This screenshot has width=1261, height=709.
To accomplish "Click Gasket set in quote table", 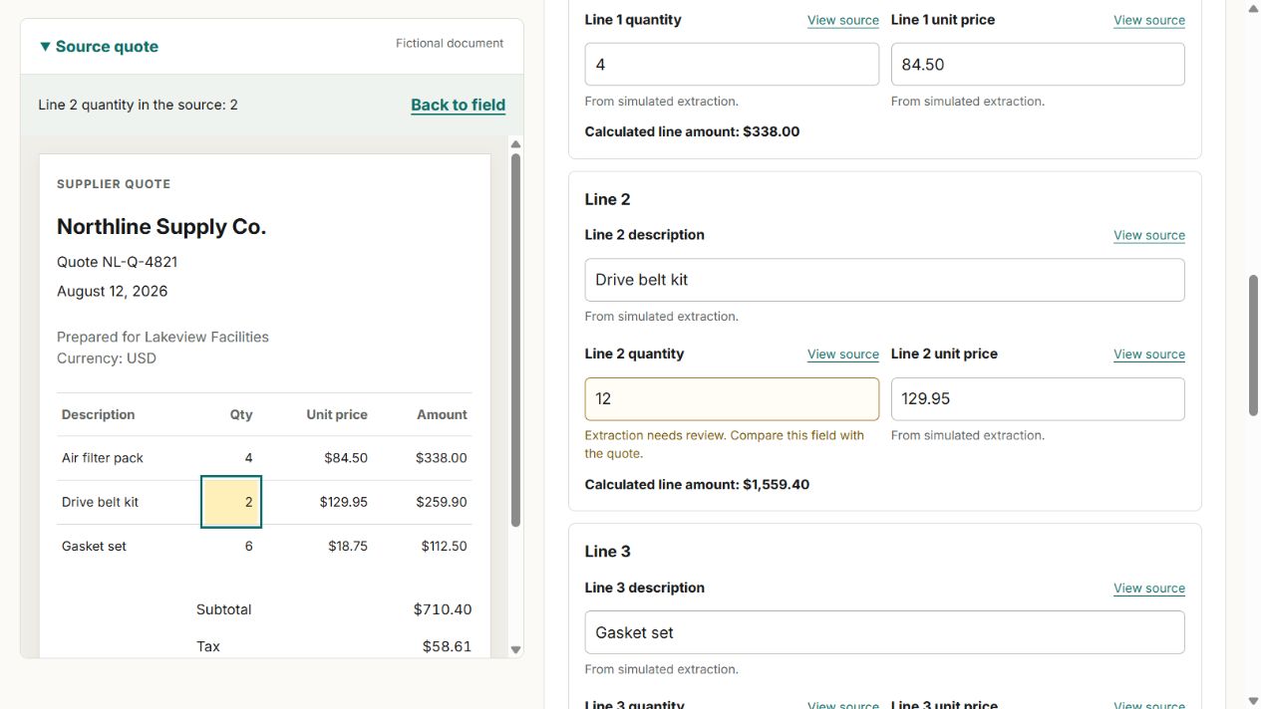I will (94, 546).
